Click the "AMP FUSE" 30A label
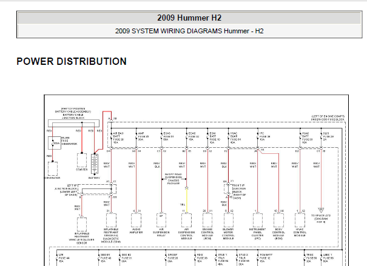The image size is (367, 266). [143, 136]
